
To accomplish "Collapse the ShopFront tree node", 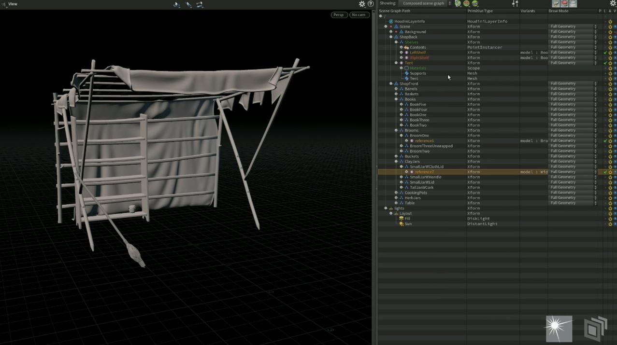I will (391, 83).
